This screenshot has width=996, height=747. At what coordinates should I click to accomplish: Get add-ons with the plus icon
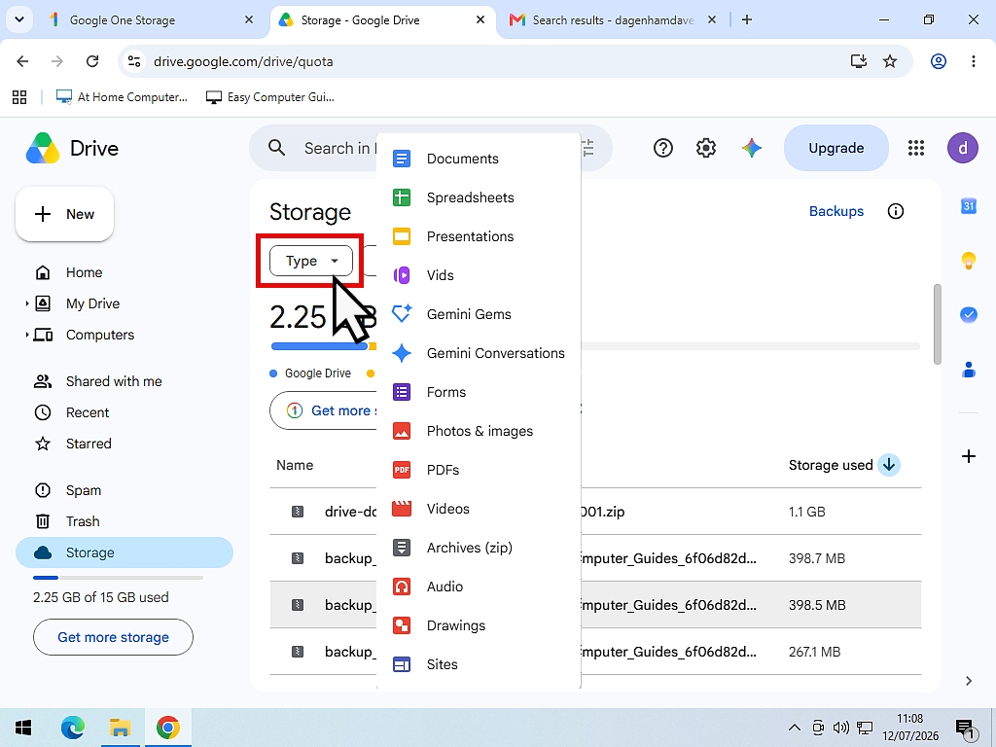click(969, 456)
